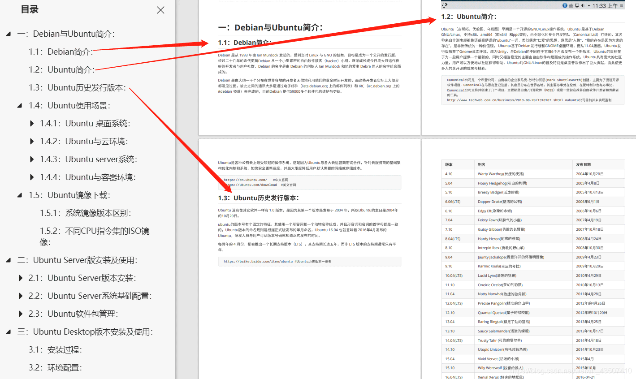Open outline entry 2.1:Ubuntu Server版本安装

(82, 278)
